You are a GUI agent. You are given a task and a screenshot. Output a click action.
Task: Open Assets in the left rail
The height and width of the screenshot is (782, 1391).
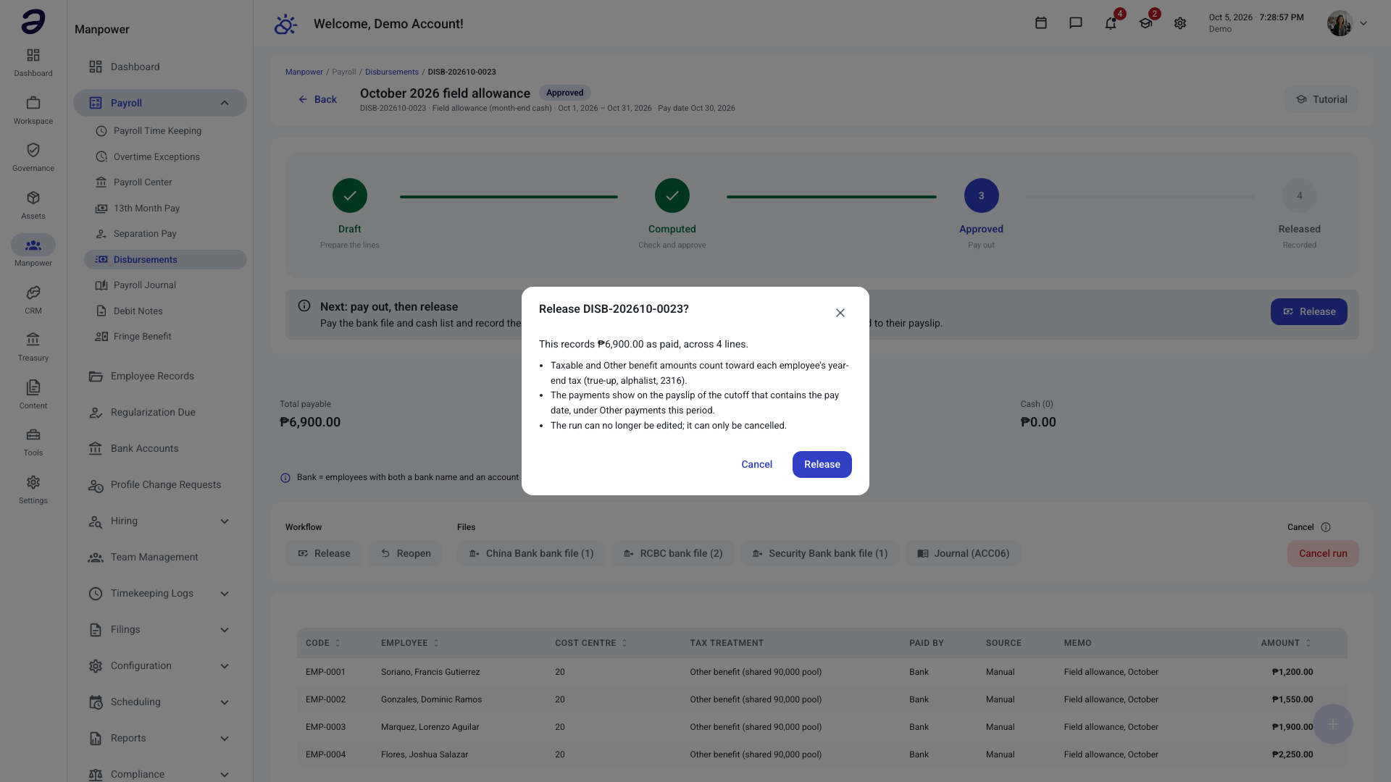coord(33,205)
